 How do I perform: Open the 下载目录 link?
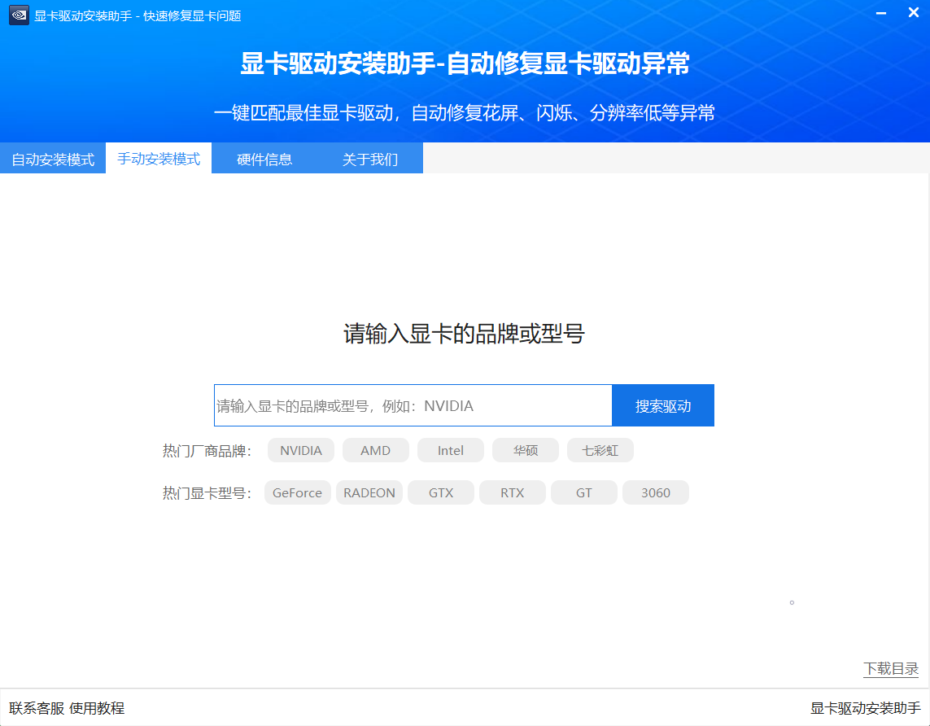coord(892,669)
